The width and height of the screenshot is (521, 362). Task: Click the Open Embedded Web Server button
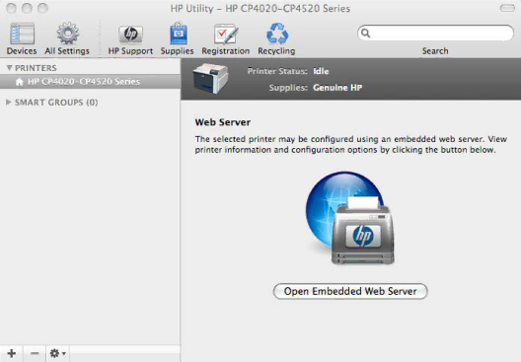click(x=350, y=291)
